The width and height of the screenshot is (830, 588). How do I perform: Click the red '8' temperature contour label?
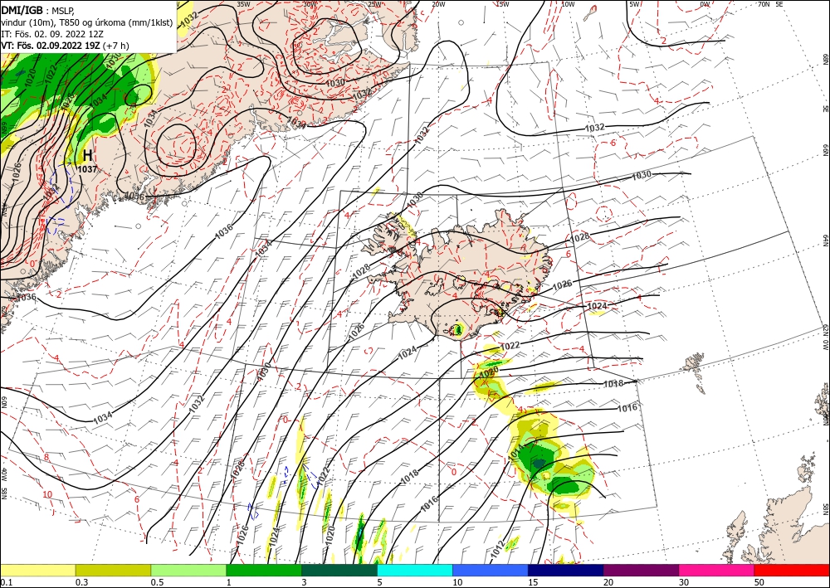pos(46,457)
